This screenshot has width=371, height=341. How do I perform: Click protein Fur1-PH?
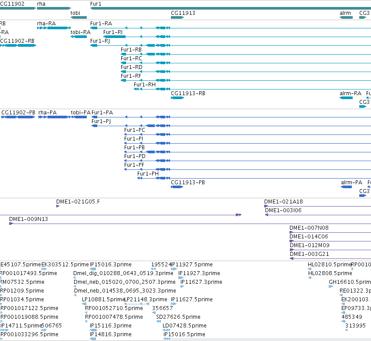(148, 174)
